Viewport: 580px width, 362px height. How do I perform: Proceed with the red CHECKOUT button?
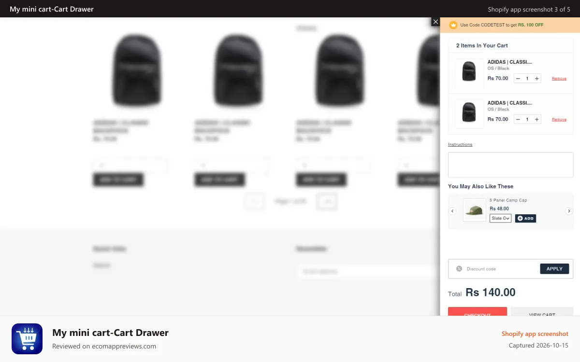point(478,311)
